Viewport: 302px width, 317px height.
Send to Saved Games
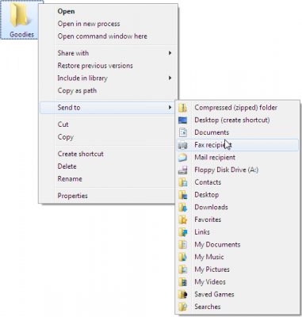coord(237,294)
